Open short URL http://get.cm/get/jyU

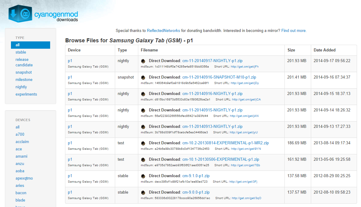point(244,132)
